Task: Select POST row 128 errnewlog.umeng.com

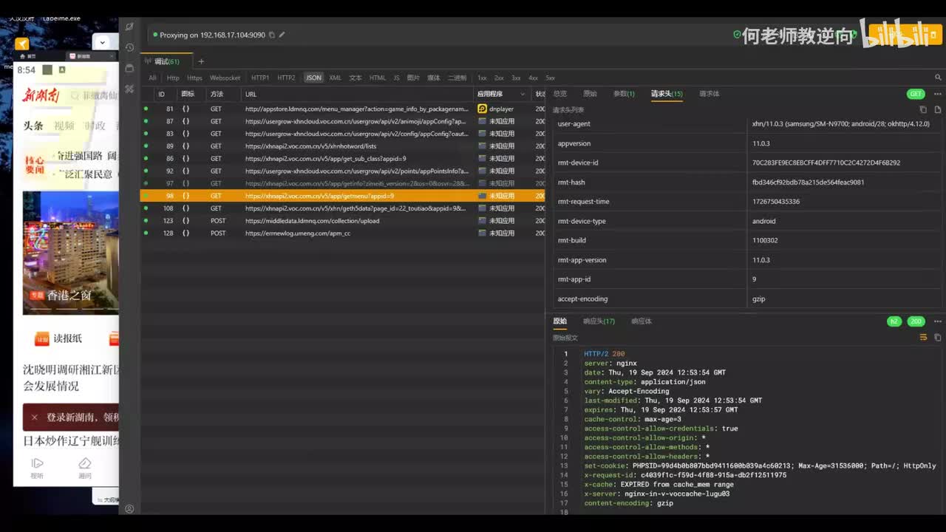Action: [343, 233]
